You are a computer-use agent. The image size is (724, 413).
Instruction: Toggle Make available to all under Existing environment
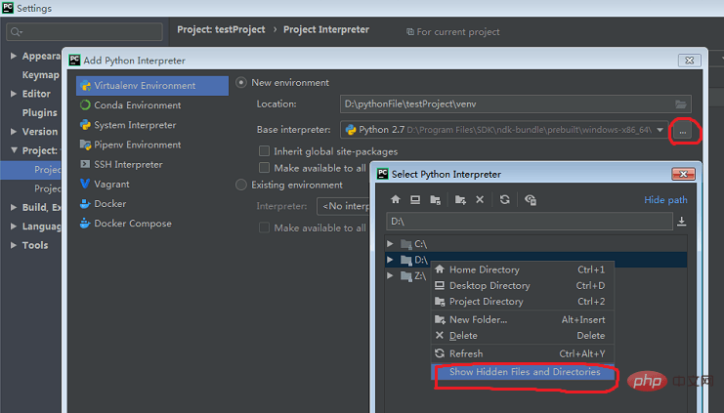point(264,227)
